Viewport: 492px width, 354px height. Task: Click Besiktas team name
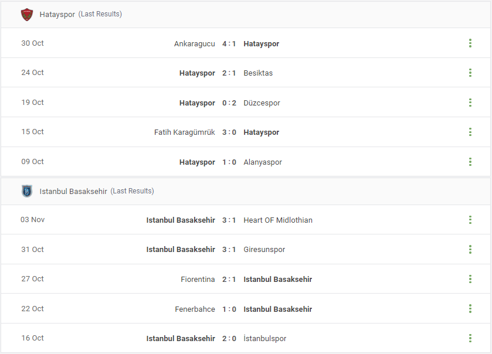tap(258, 73)
